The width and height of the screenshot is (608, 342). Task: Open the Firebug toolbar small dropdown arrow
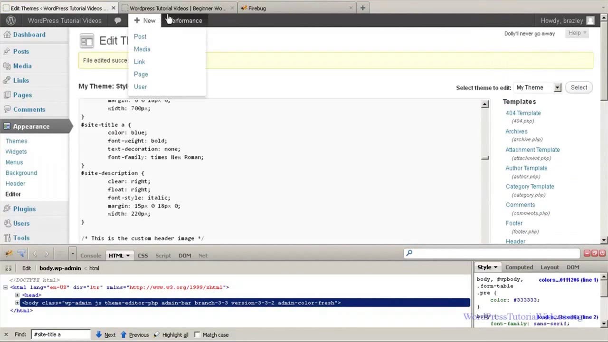72,254
